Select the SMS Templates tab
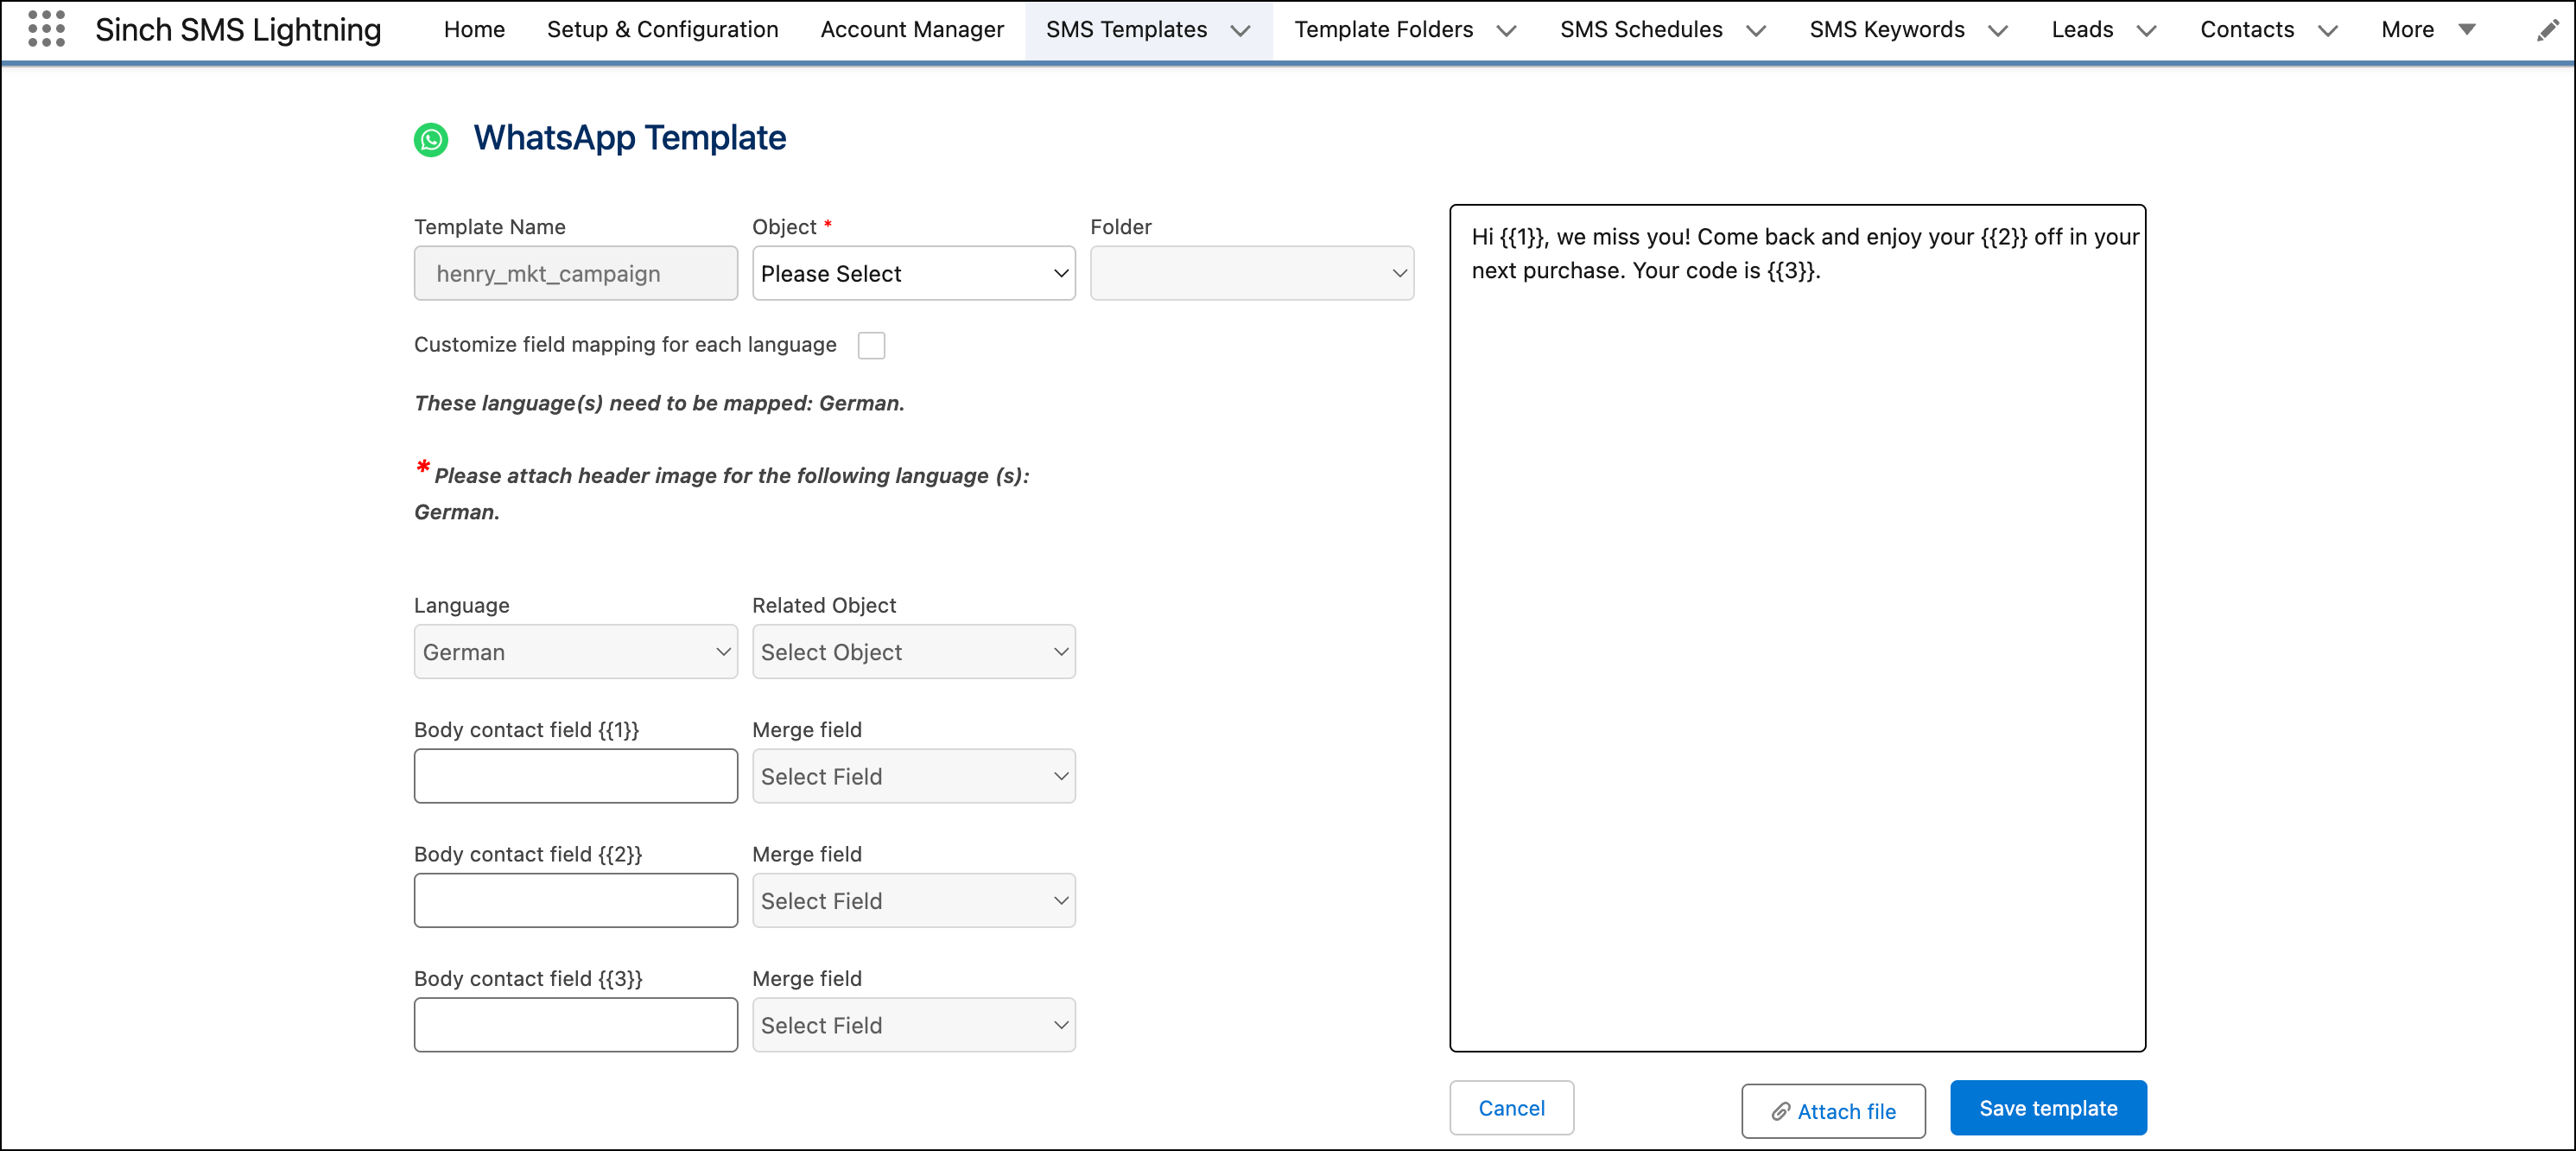 (1126, 30)
